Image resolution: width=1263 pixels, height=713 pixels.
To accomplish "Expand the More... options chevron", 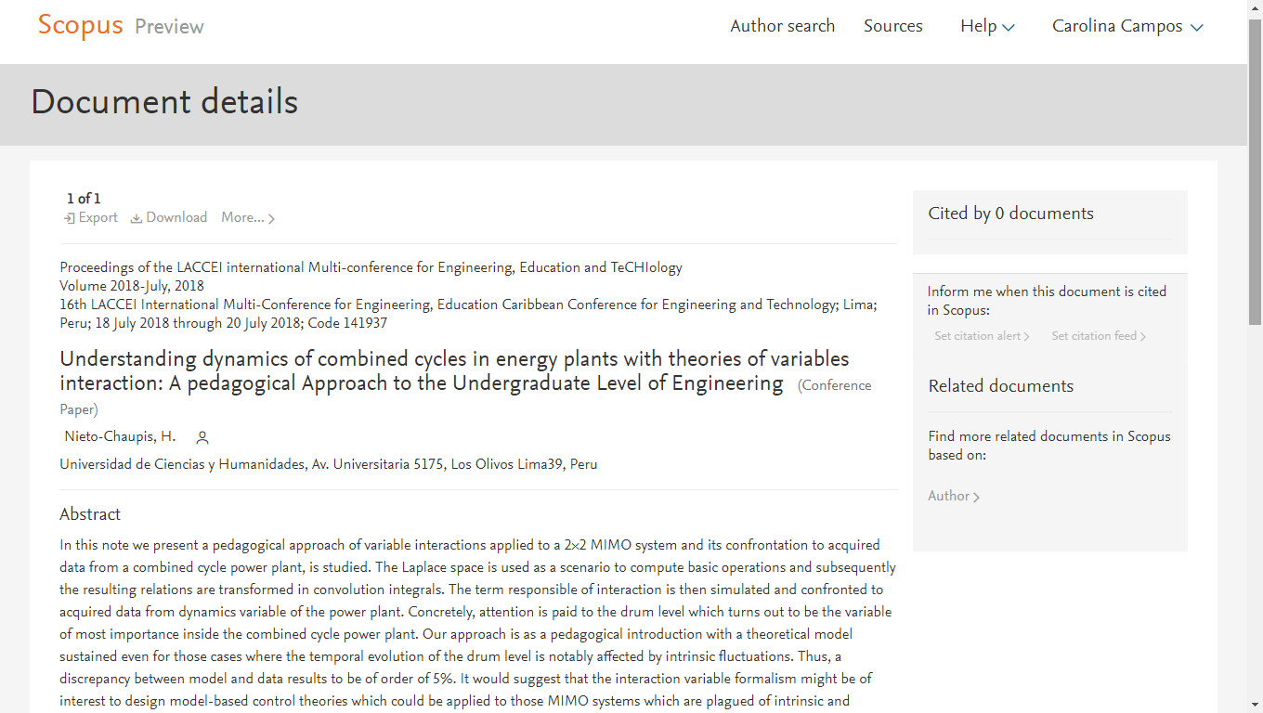I will click(x=271, y=219).
